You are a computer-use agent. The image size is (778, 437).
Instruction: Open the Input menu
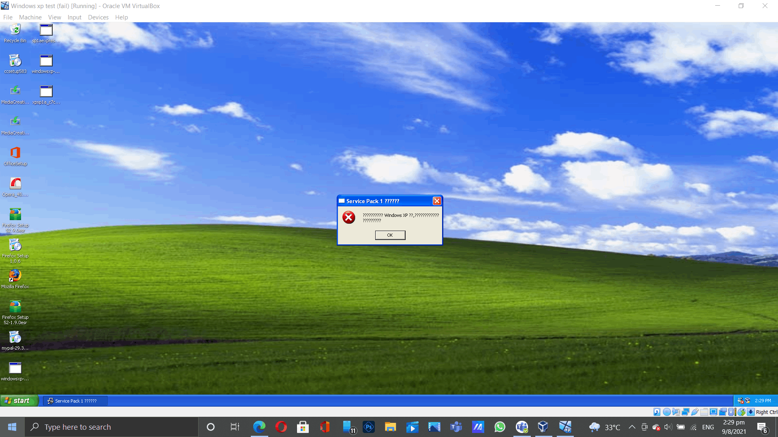(x=75, y=17)
